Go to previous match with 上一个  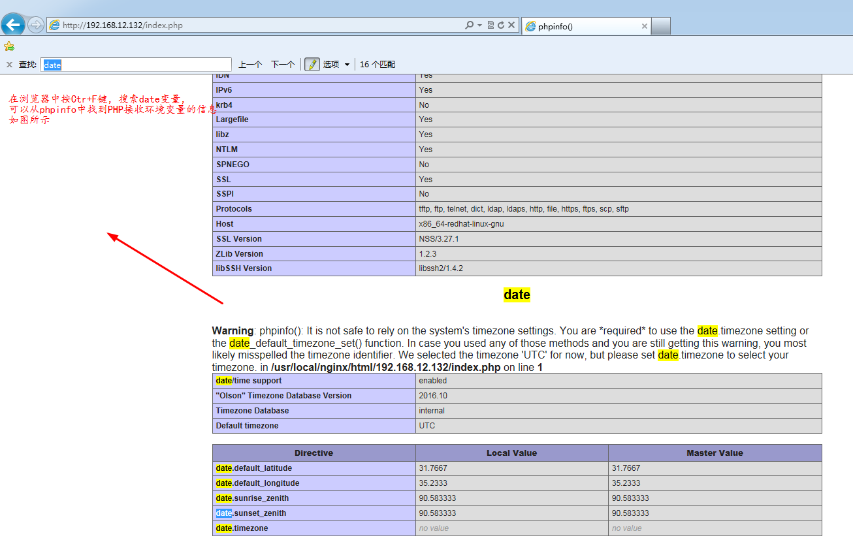click(250, 65)
